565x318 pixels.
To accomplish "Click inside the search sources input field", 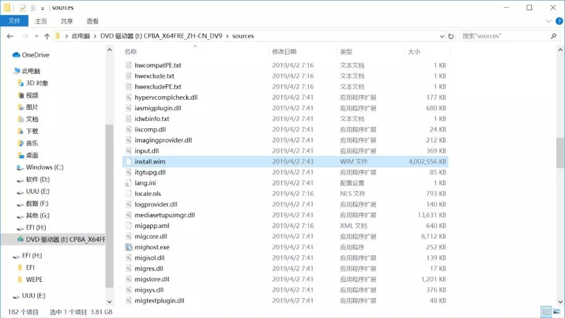I will click(x=497, y=36).
